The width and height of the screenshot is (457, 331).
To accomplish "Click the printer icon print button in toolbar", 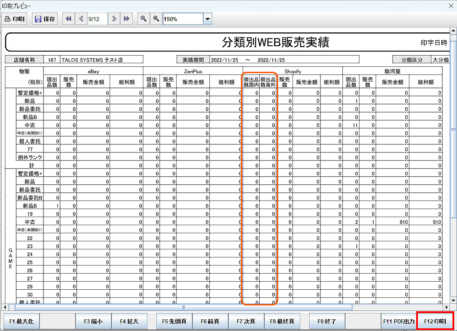I will point(15,19).
